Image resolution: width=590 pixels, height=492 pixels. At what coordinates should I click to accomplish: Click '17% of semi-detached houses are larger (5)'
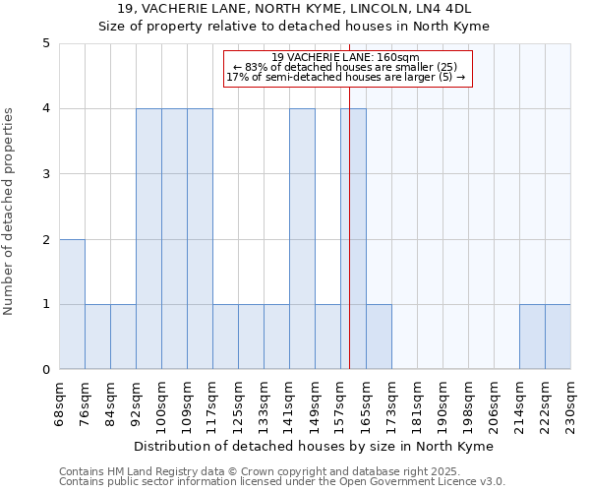coord(339,77)
